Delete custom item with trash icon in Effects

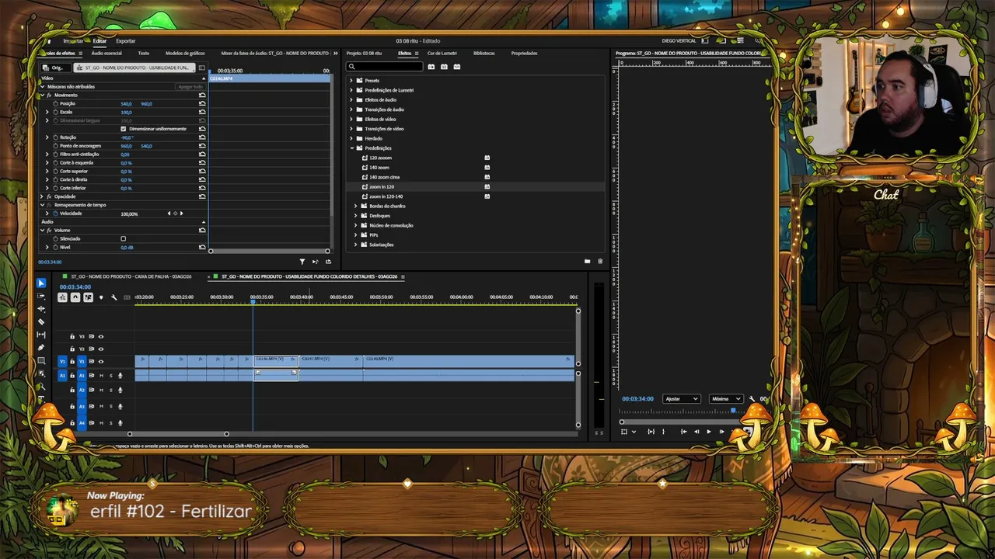[x=600, y=262]
